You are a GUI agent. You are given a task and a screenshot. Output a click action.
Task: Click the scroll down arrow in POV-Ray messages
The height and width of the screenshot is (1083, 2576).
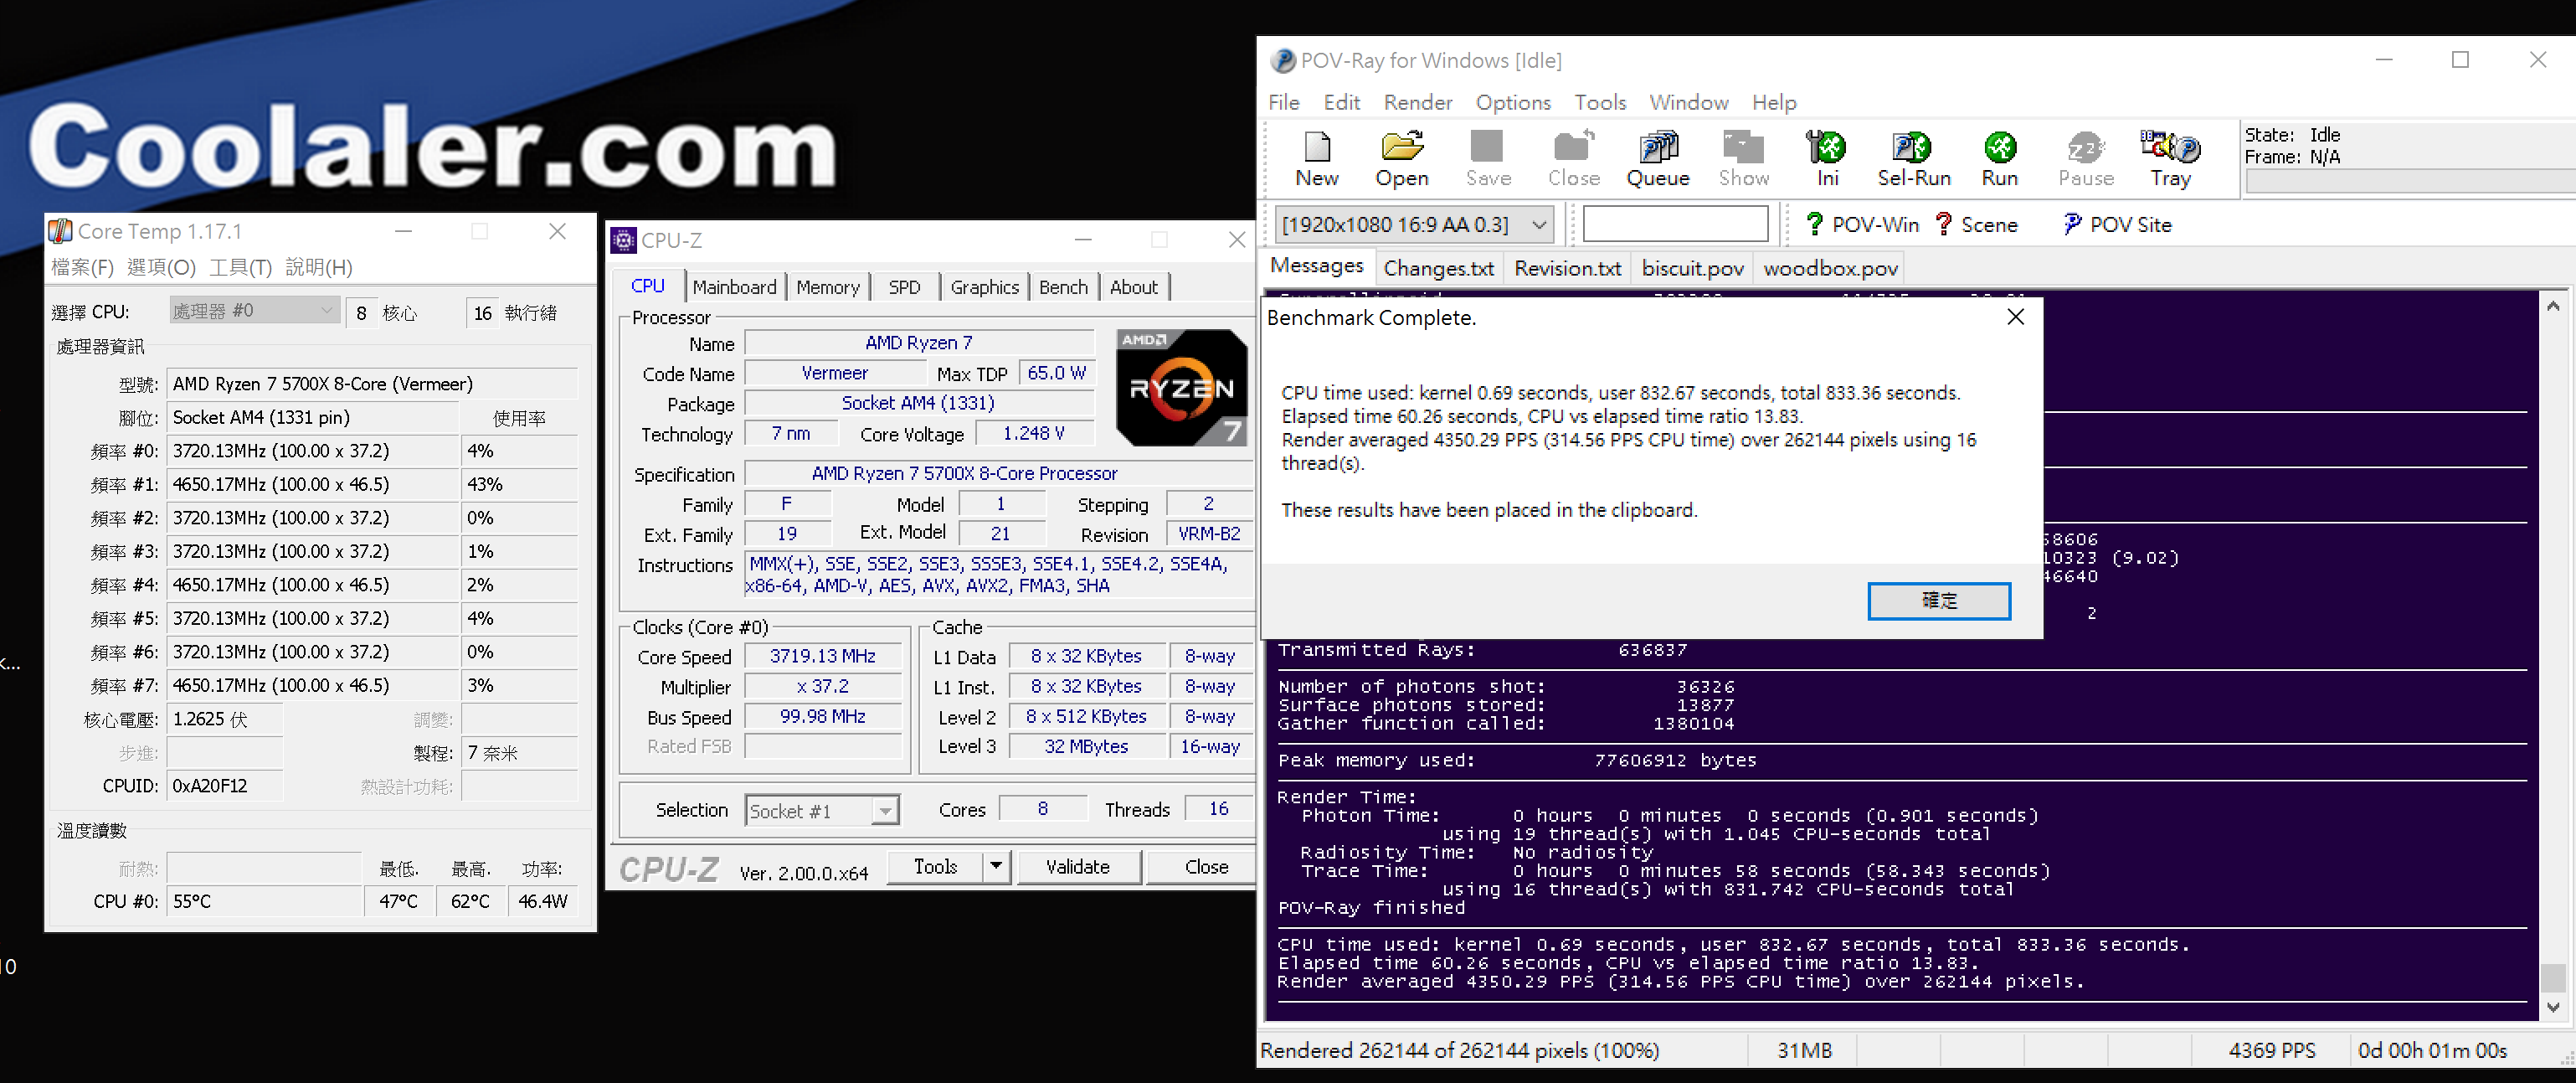(2553, 1008)
